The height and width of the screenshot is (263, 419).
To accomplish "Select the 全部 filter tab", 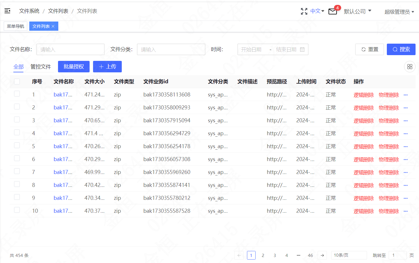I will (x=19, y=67).
